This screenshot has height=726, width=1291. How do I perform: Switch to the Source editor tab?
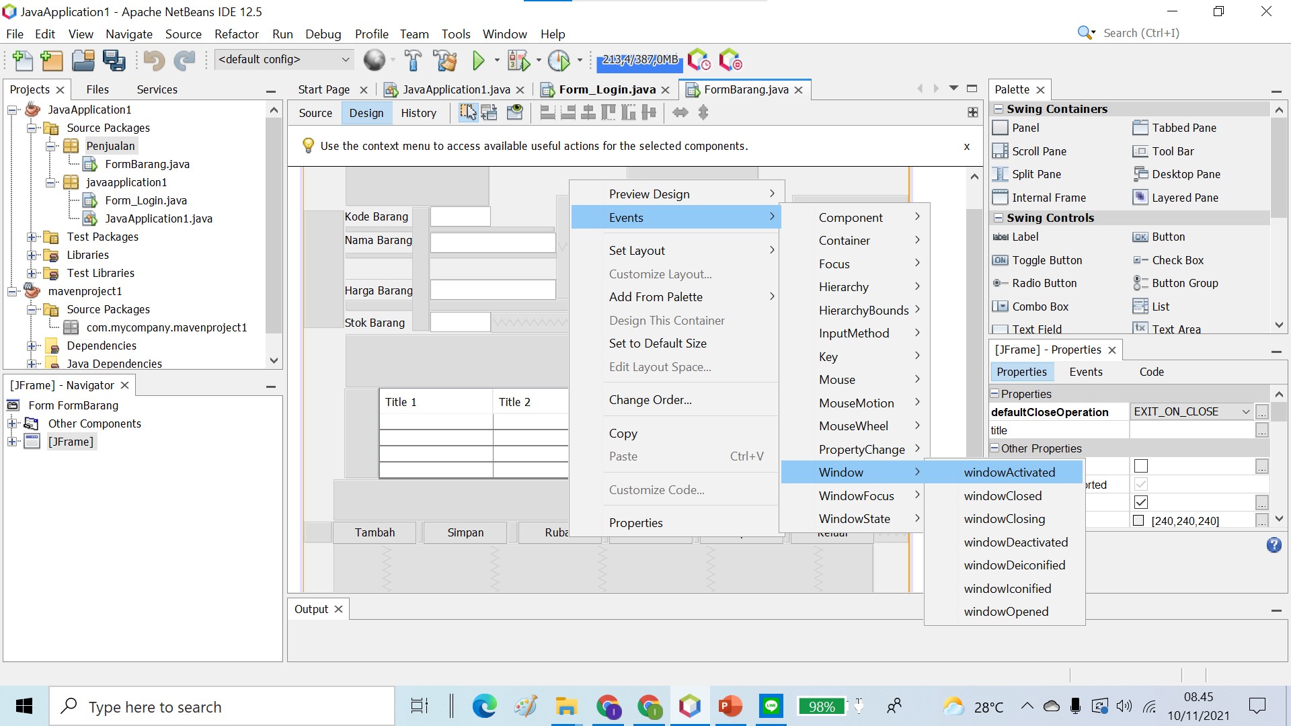coord(315,112)
